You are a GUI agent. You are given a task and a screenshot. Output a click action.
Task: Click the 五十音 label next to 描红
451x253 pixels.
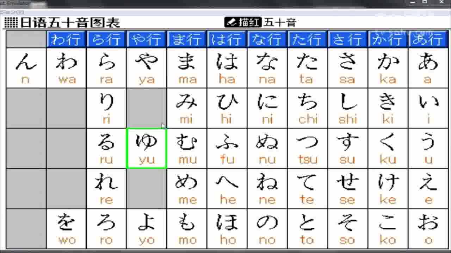click(x=280, y=22)
